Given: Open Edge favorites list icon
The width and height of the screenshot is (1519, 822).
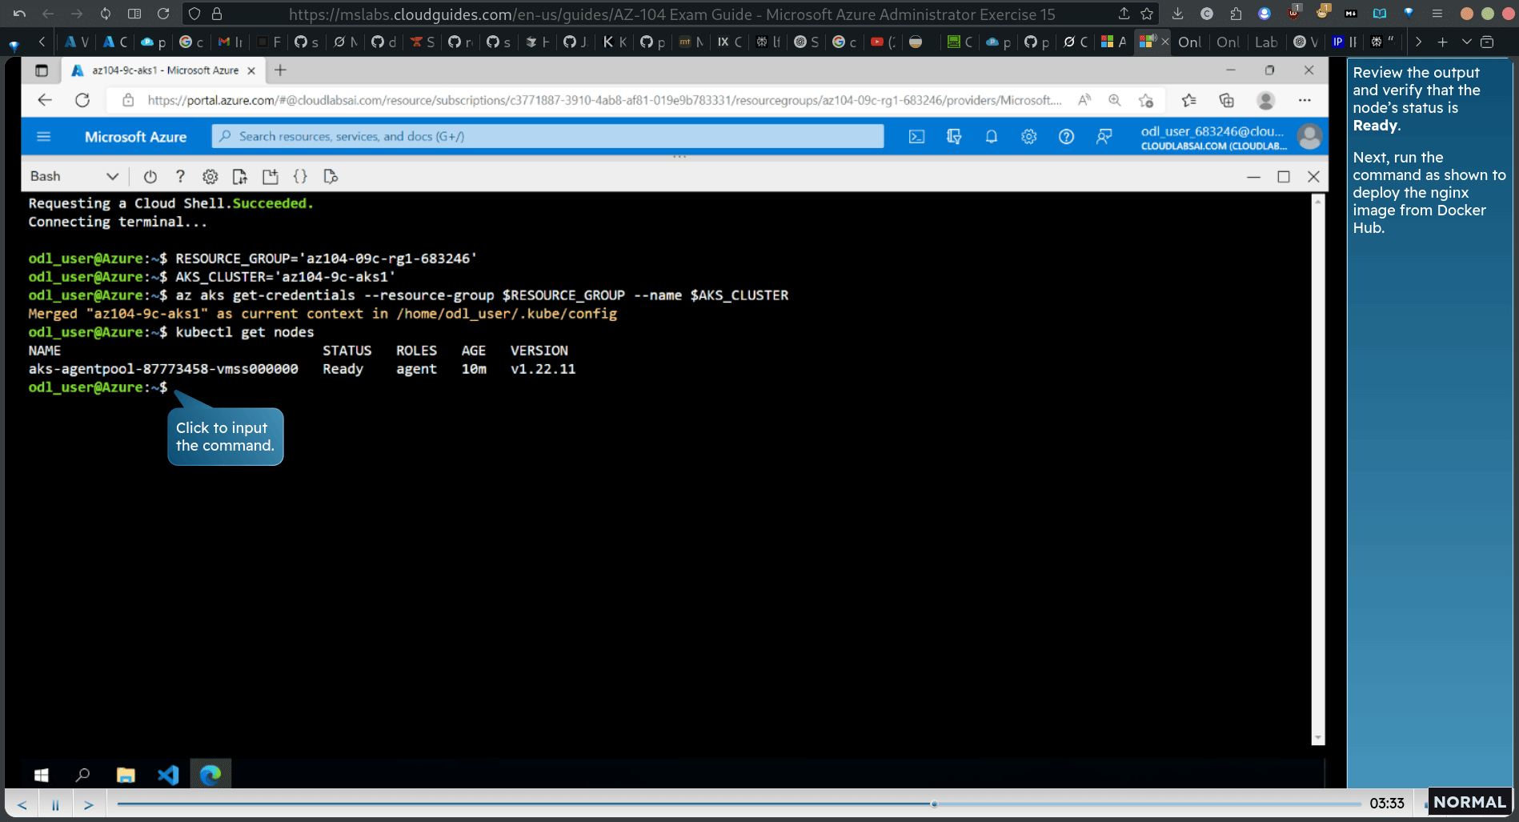Looking at the screenshot, I should point(1188,100).
